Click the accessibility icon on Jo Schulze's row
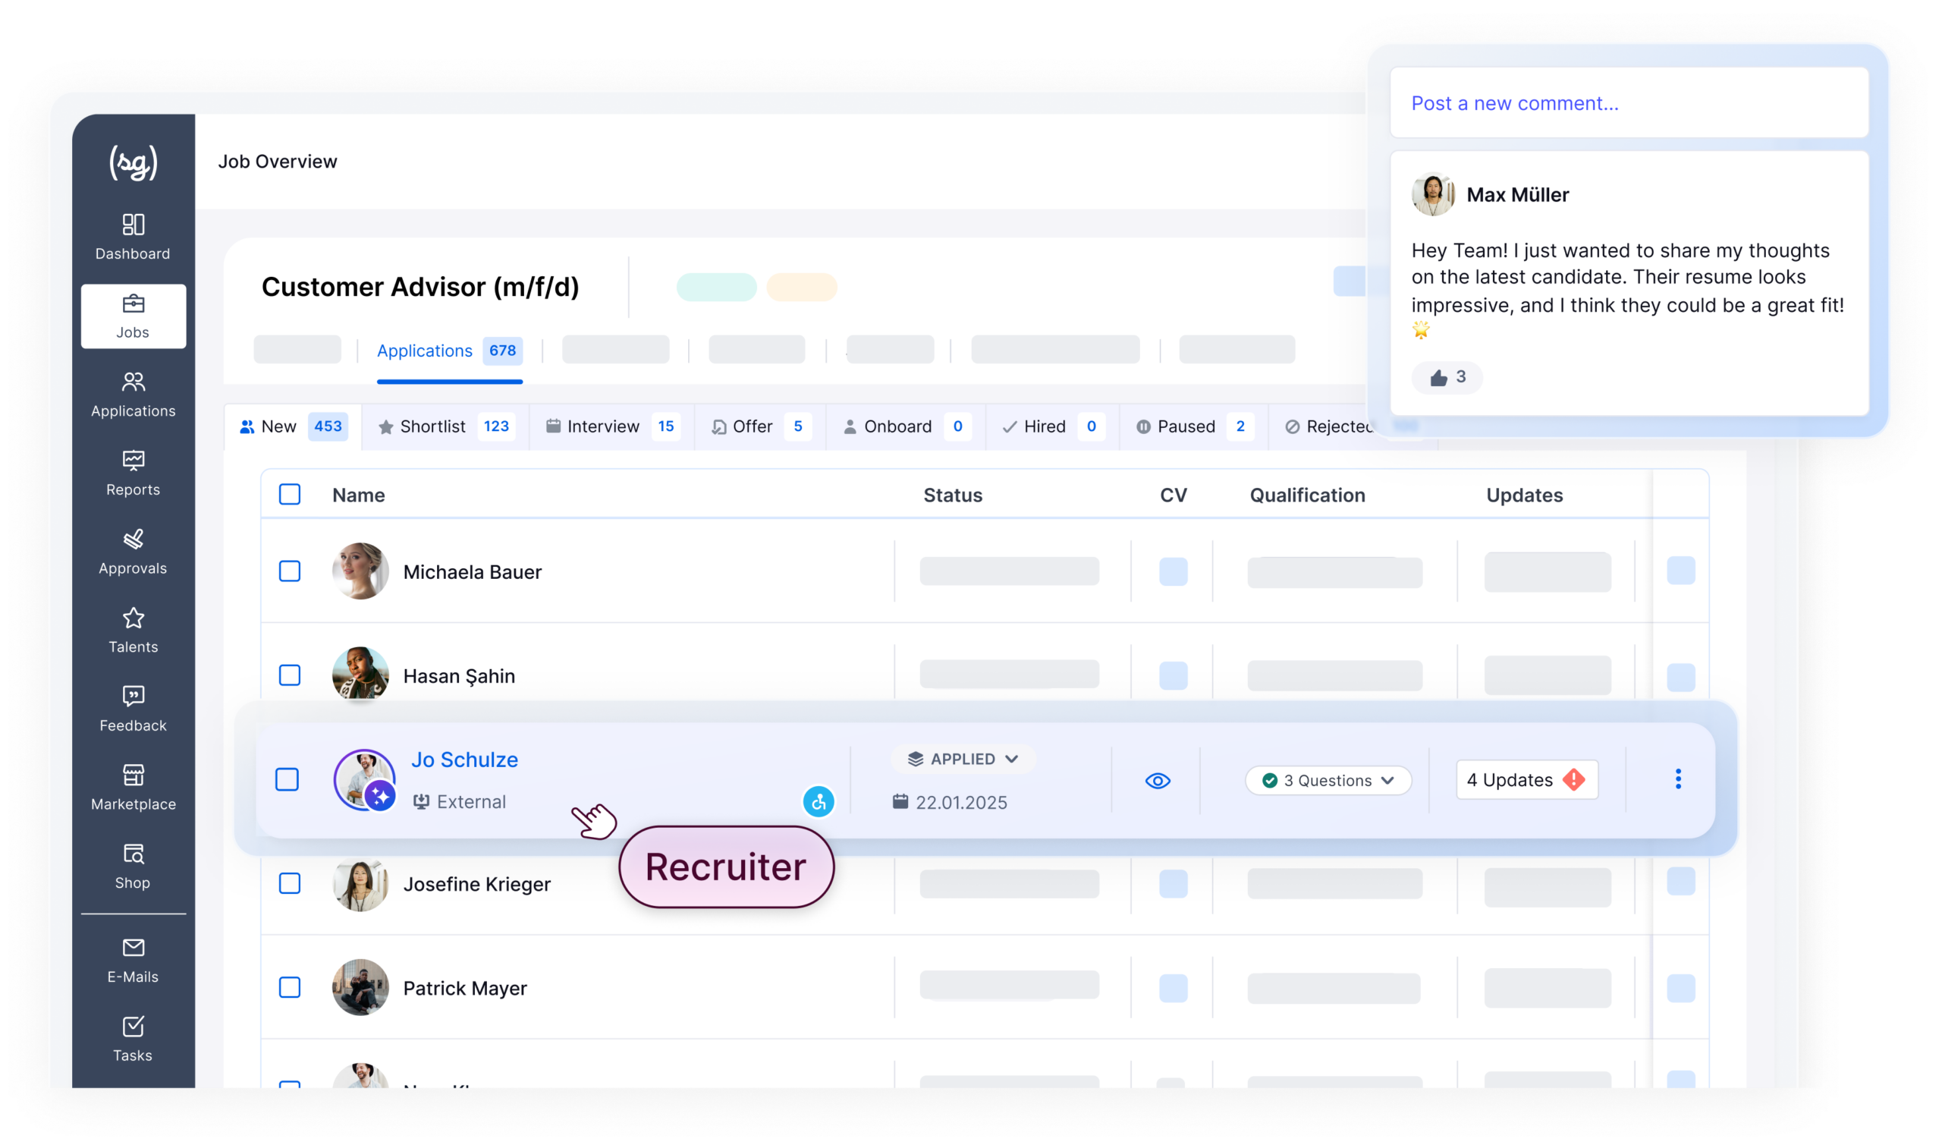The width and height of the screenshot is (1942, 1145). [820, 802]
